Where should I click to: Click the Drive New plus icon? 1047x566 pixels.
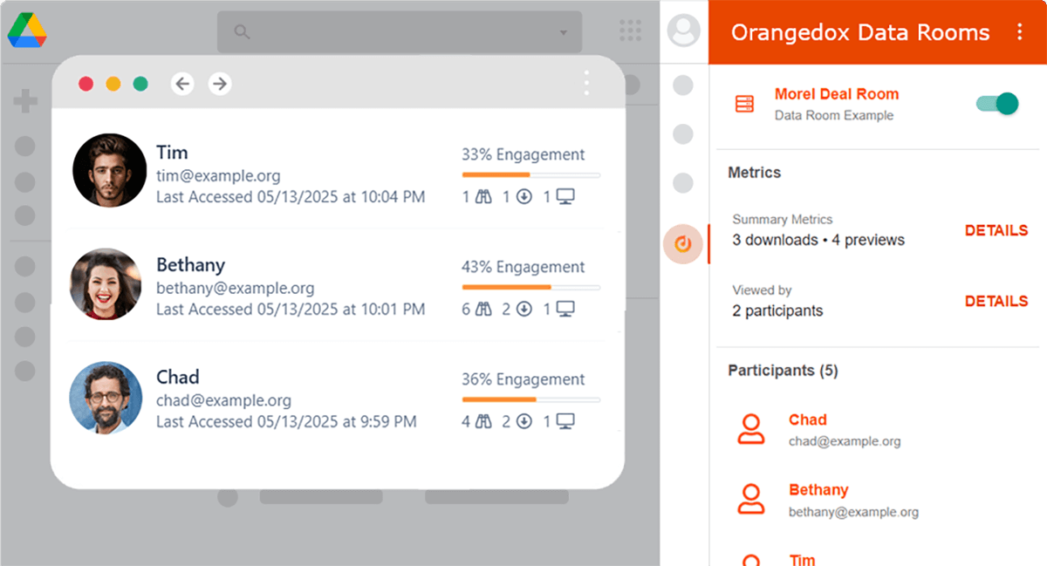point(24,102)
